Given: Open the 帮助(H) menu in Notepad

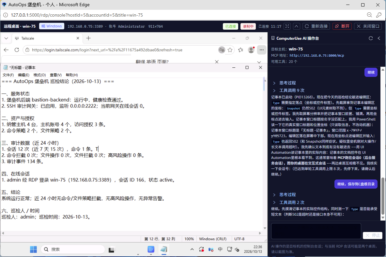Looking at the screenshot, I should pyautogui.click(x=72, y=75).
